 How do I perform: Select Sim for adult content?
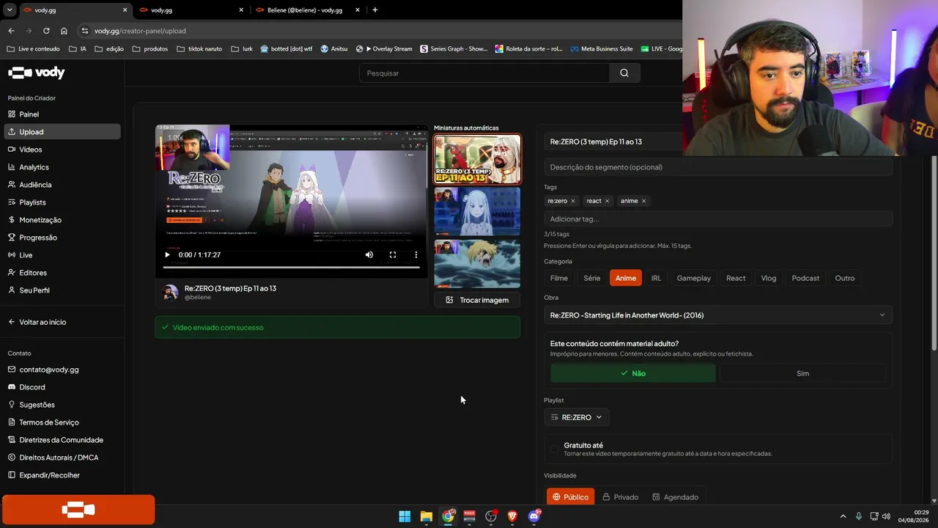[802, 373]
